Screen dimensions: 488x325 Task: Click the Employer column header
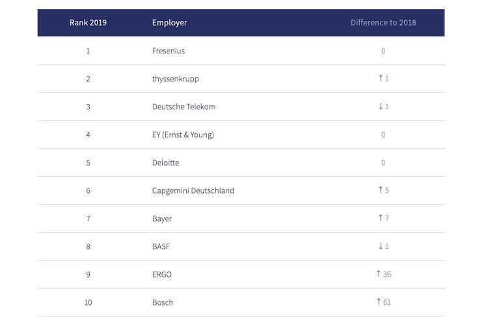pos(169,23)
